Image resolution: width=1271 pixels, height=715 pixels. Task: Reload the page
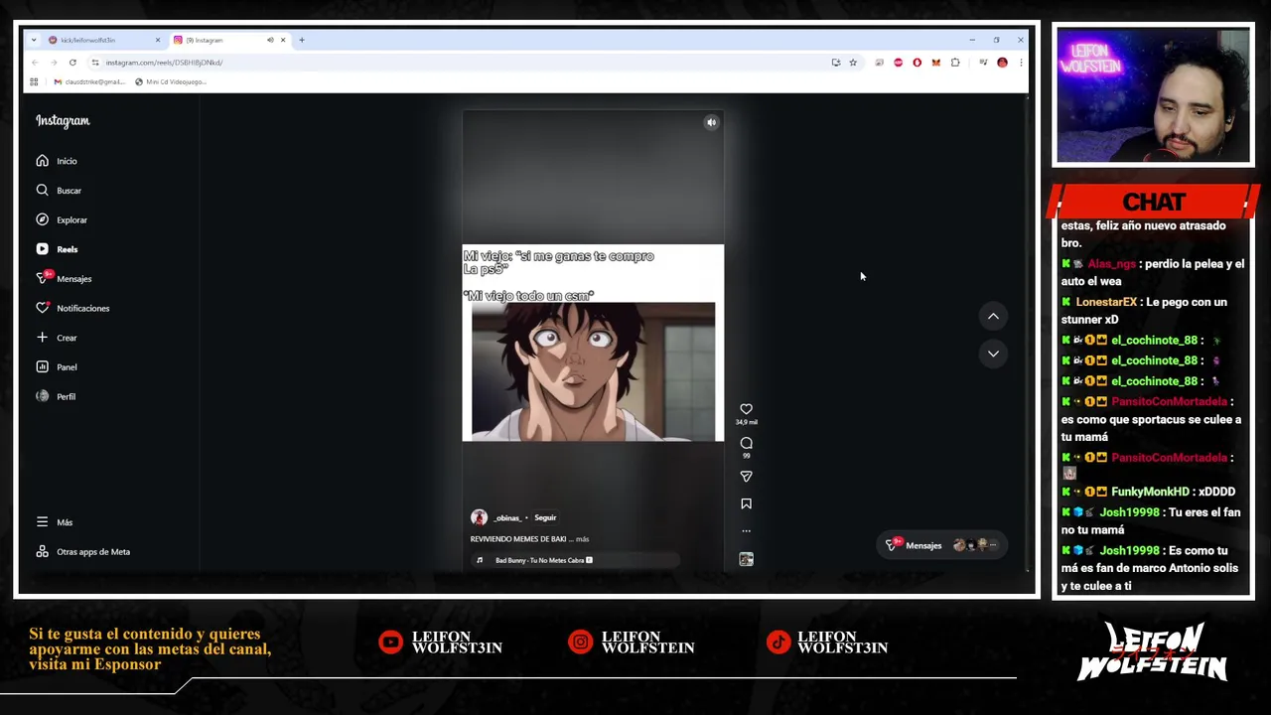72,63
